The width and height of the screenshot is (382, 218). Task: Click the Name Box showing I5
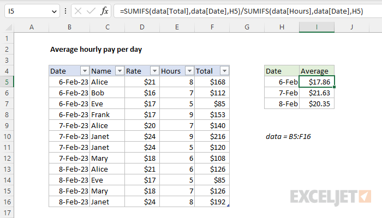(27, 11)
